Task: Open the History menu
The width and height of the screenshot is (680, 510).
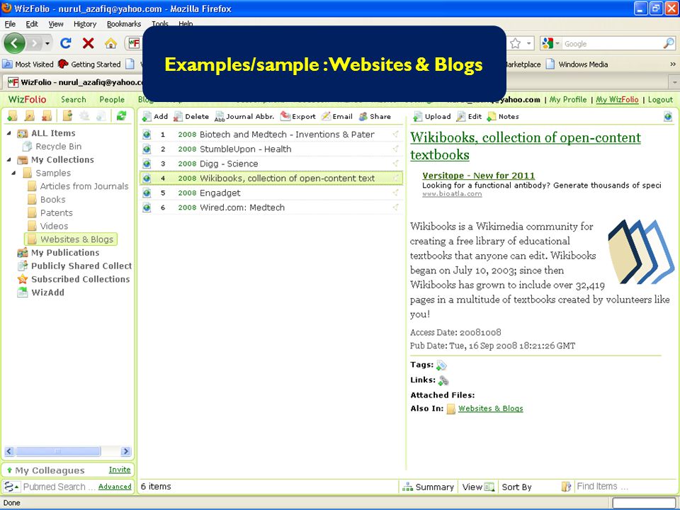Action: coord(85,24)
